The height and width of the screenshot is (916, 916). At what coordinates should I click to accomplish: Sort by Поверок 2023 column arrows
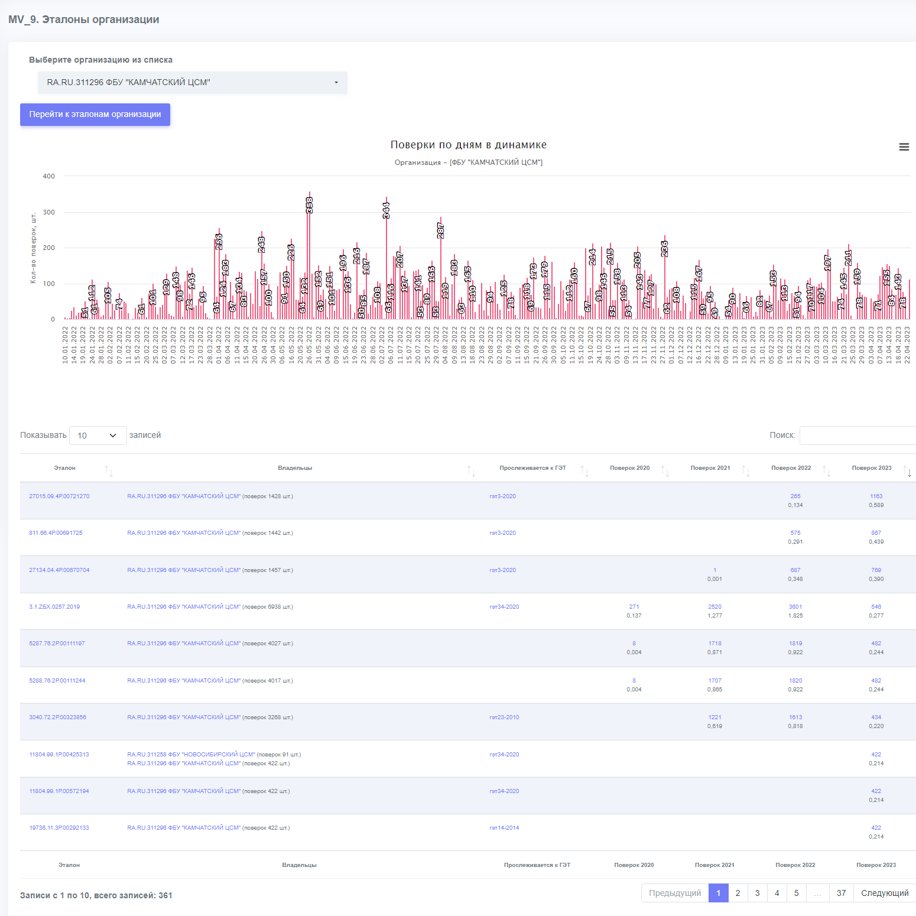(x=907, y=471)
